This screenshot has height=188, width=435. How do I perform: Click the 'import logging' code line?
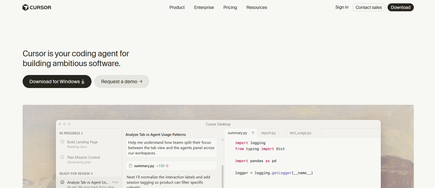click(250, 143)
